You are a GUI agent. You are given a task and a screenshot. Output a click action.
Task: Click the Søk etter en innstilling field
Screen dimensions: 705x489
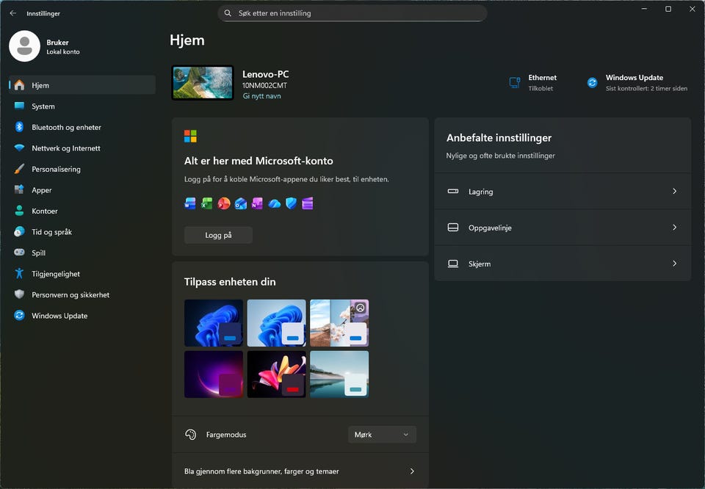coord(352,13)
